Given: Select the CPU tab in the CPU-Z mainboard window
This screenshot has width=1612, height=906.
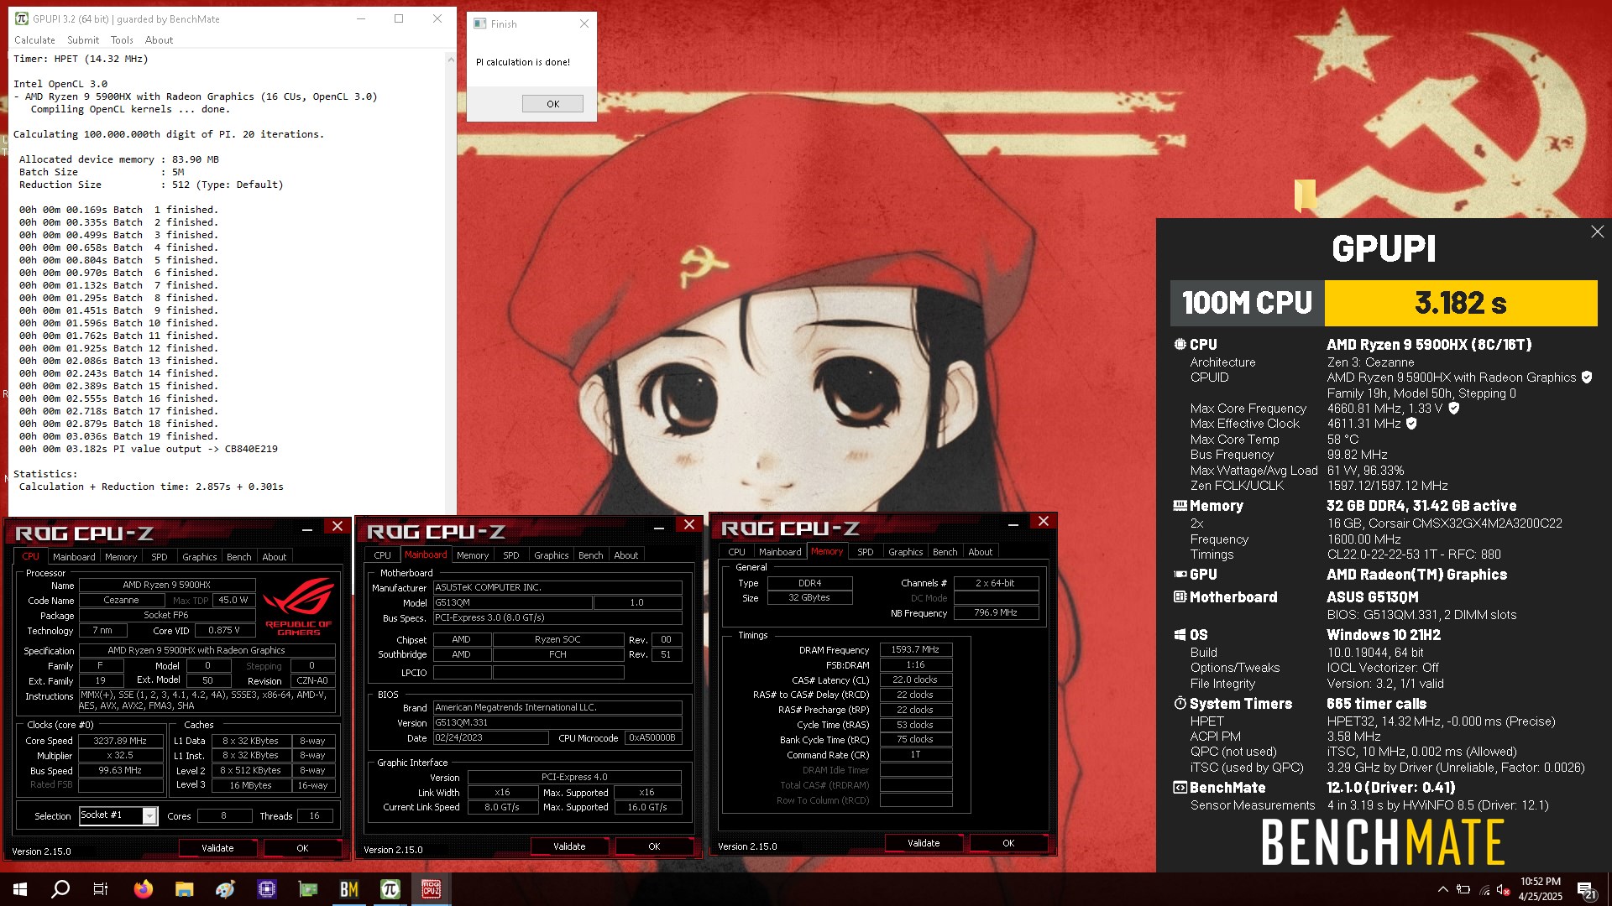Looking at the screenshot, I should coord(383,555).
